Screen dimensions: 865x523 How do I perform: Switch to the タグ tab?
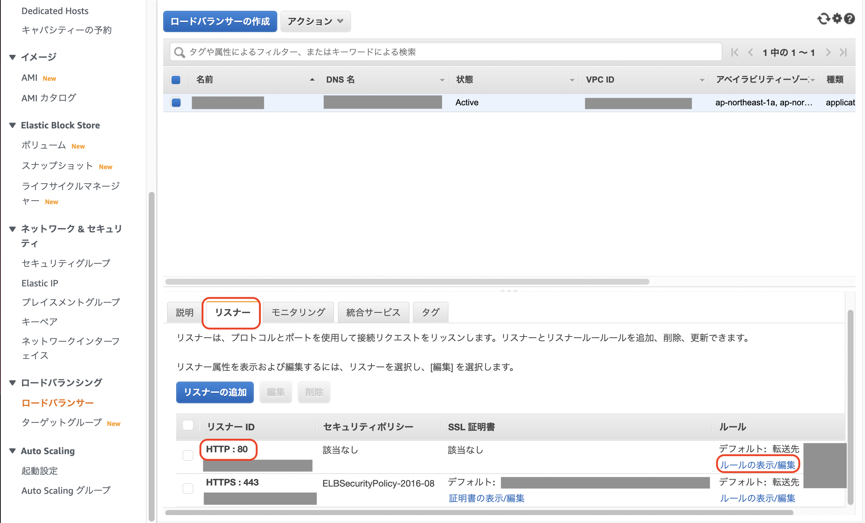click(x=430, y=312)
